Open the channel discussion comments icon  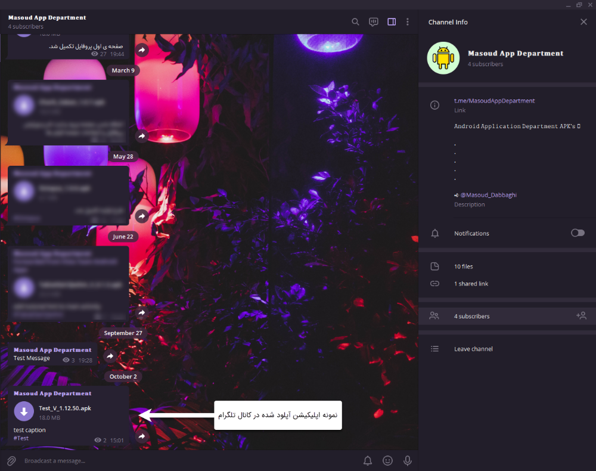point(373,21)
